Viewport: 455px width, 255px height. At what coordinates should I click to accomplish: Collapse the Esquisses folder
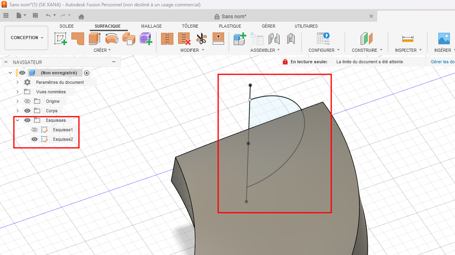coord(17,120)
